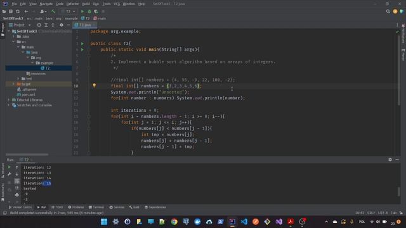Image resolution: width=406 pixels, height=228 pixels.
Task: Open the T2 run configuration dropdown
Action: click(x=69, y=11)
